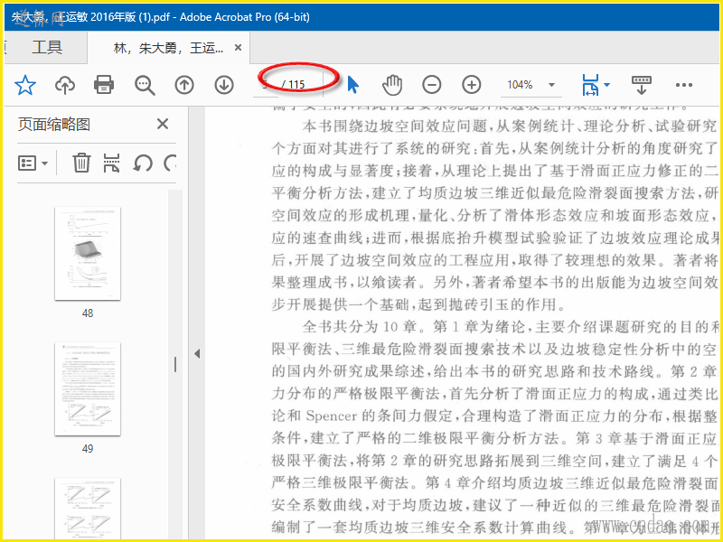Click the fit width page icon
The width and height of the screenshot is (723, 542).
[x=590, y=85]
